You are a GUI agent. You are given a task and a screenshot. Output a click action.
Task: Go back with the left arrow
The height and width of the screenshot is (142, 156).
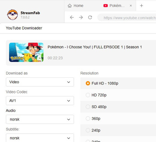(72, 17)
